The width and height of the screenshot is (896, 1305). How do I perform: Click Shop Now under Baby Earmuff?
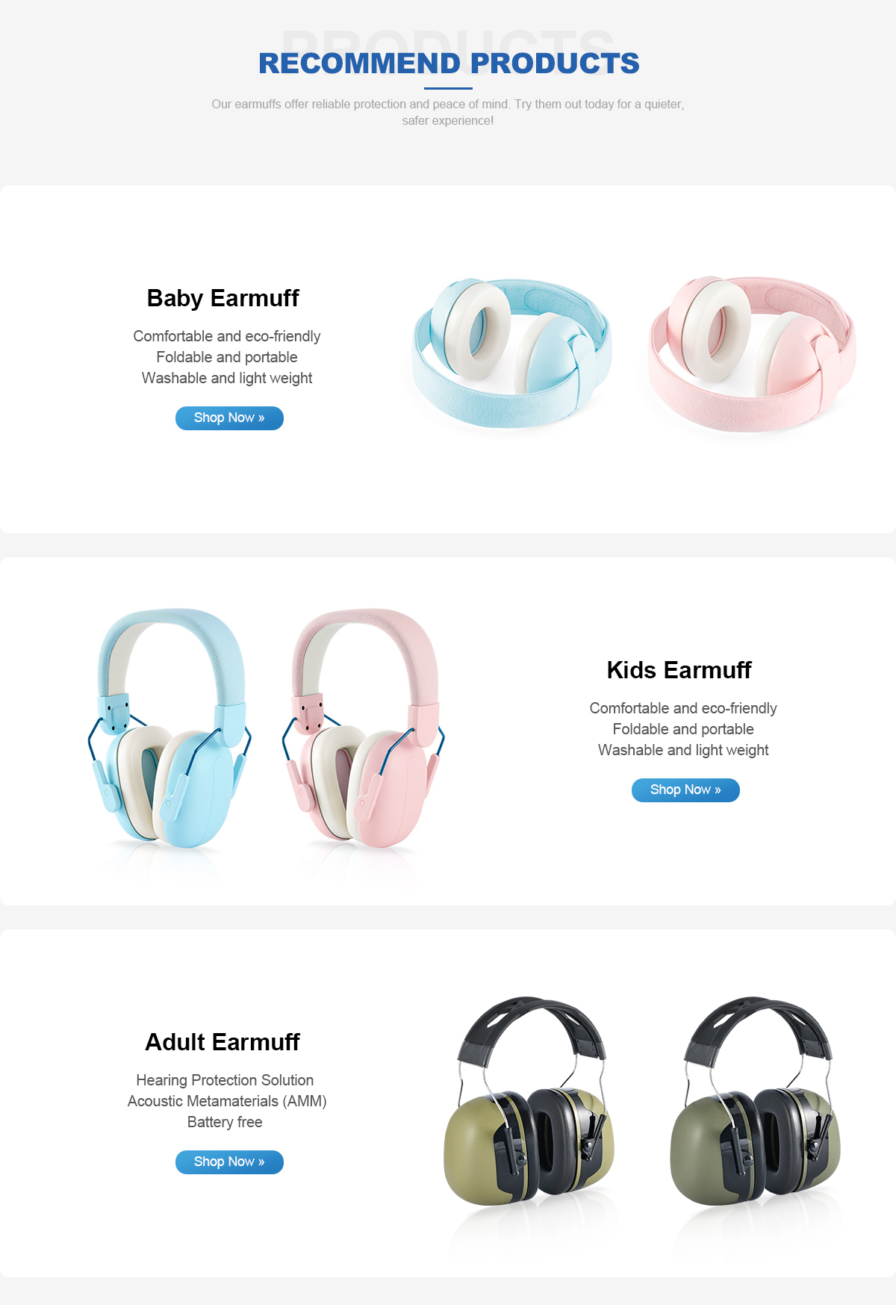coord(229,418)
